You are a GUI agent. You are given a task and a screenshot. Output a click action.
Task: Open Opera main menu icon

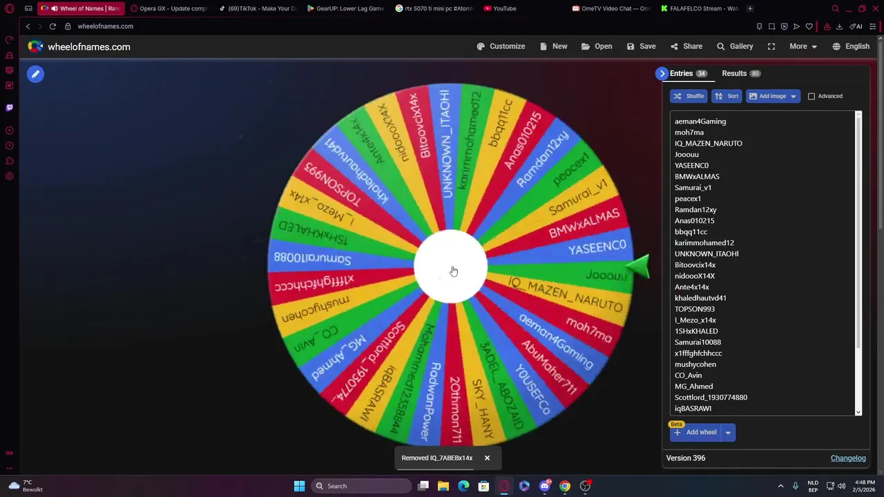point(10,8)
